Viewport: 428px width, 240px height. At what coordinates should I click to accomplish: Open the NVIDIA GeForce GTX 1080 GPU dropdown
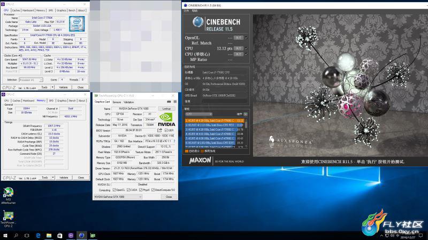[118, 197]
